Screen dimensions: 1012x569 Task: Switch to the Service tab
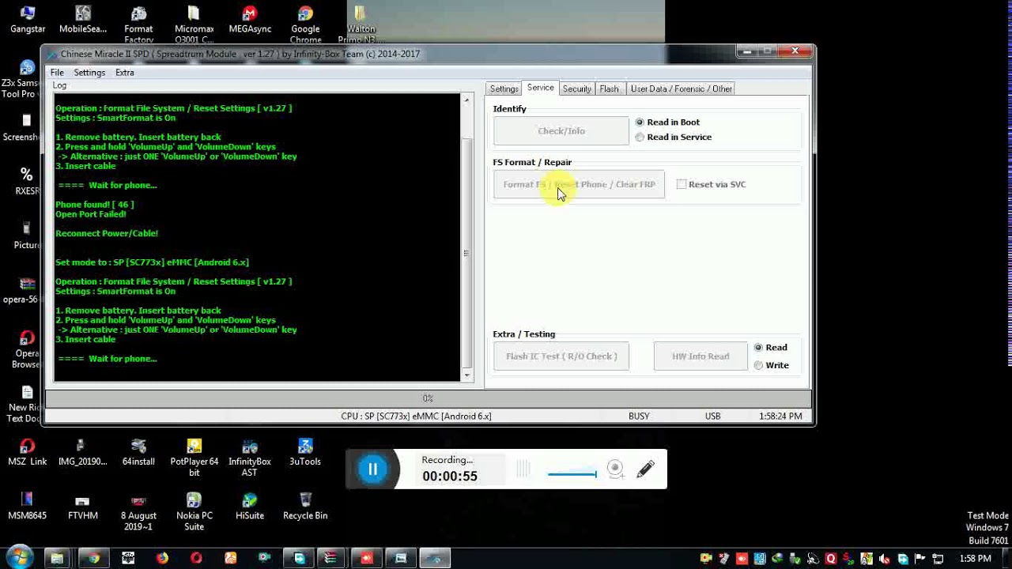click(x=541, y=88)
